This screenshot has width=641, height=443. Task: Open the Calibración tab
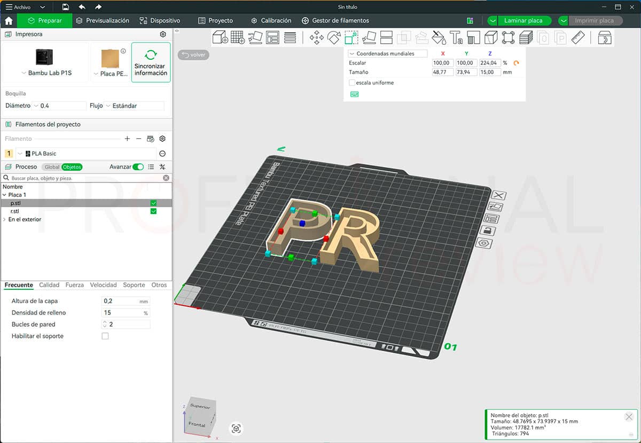pyautogui.click(x=271, y=21)
